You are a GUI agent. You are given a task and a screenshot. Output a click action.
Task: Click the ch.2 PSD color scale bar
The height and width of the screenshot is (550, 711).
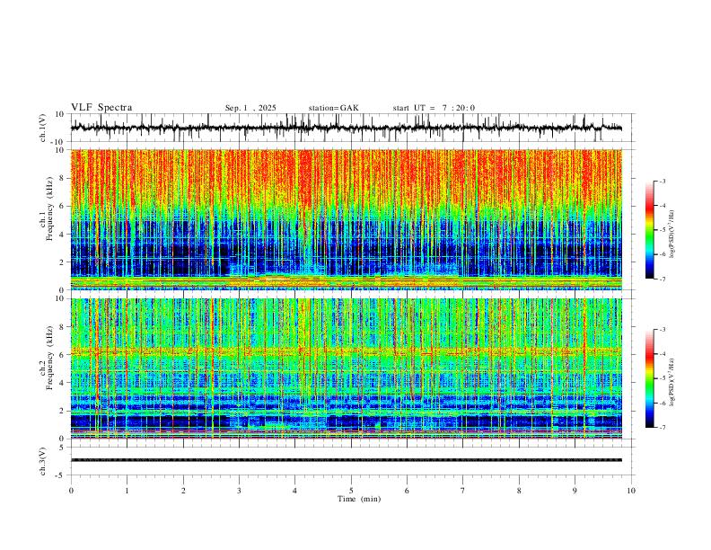[x=650, y=378]
